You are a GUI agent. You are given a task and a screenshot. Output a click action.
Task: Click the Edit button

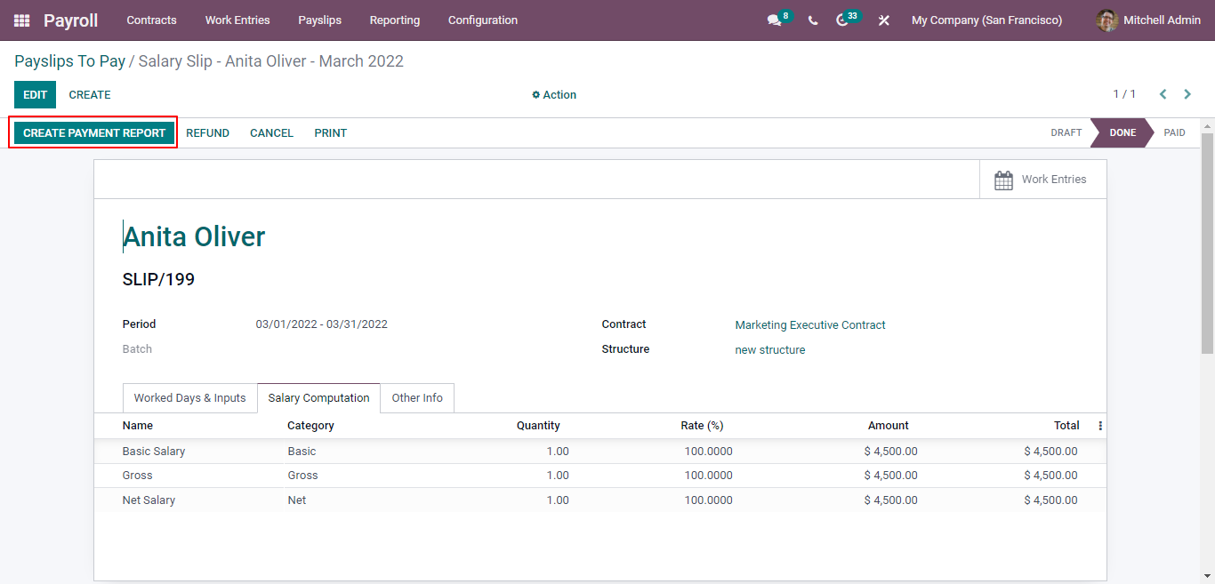(35, 95)
